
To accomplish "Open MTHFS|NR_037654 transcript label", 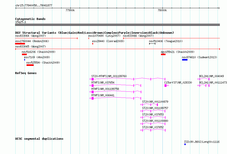I will (x=103, y=82).
